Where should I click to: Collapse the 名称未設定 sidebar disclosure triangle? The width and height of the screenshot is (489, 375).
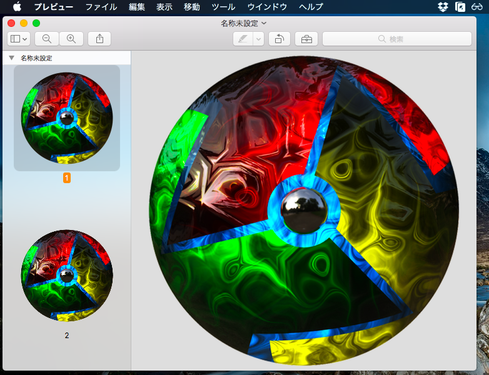tap(12, 58)
